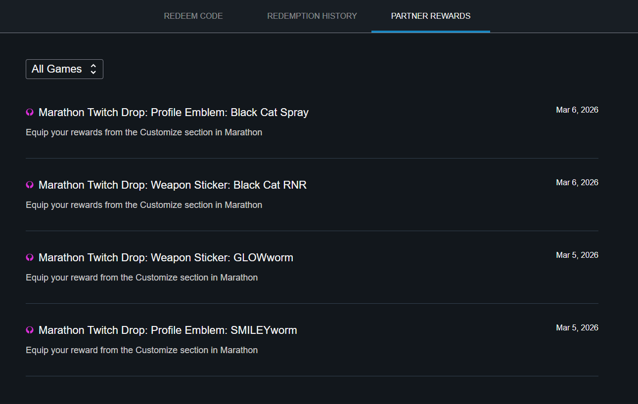Click the equip description under GLOWworm sticker
This screenshot has height=404, width=638.
(x=141, y=278)
